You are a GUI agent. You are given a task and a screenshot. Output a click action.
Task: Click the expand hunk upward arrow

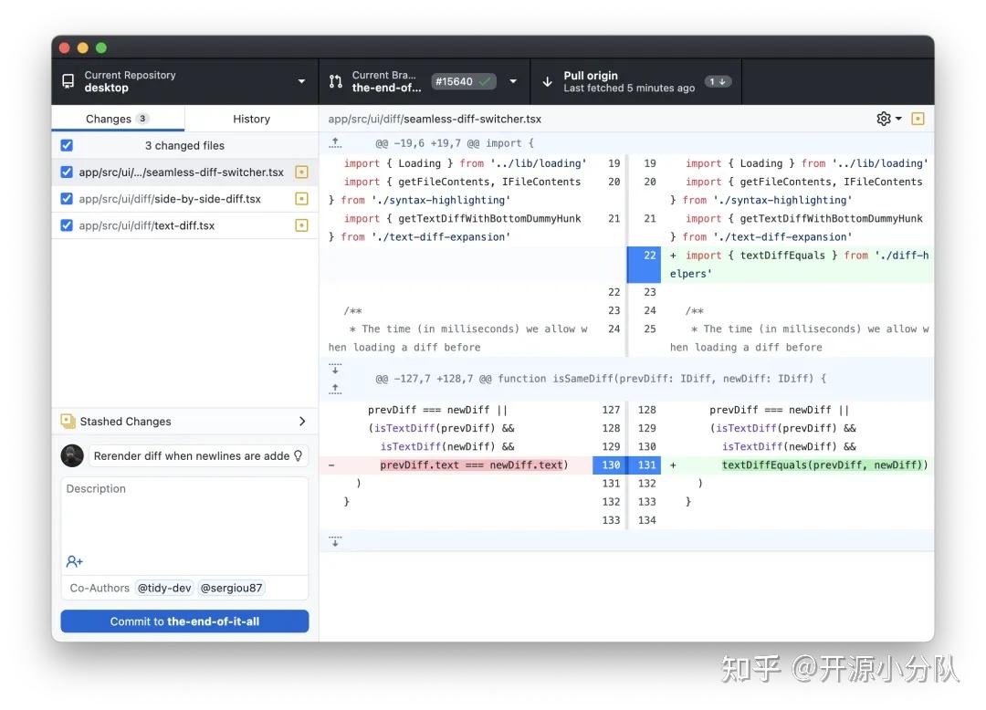(334, 142)
